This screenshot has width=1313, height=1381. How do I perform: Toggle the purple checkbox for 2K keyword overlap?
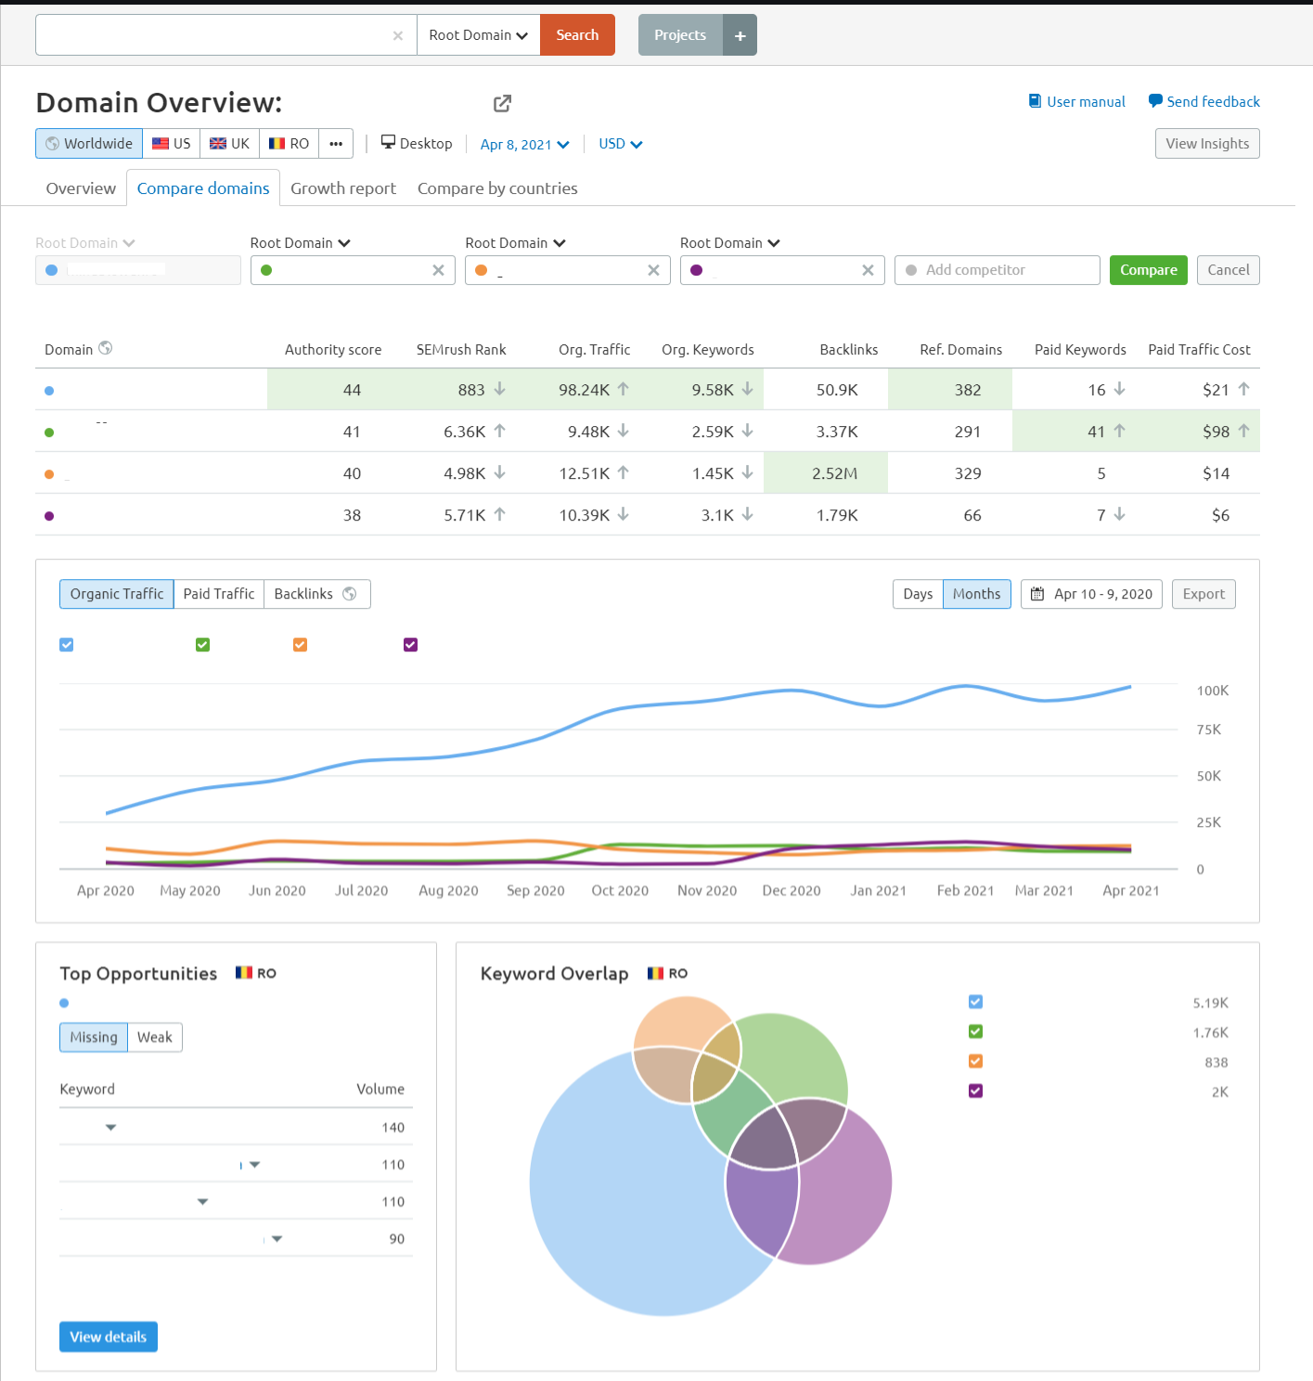click(975, 1091)
